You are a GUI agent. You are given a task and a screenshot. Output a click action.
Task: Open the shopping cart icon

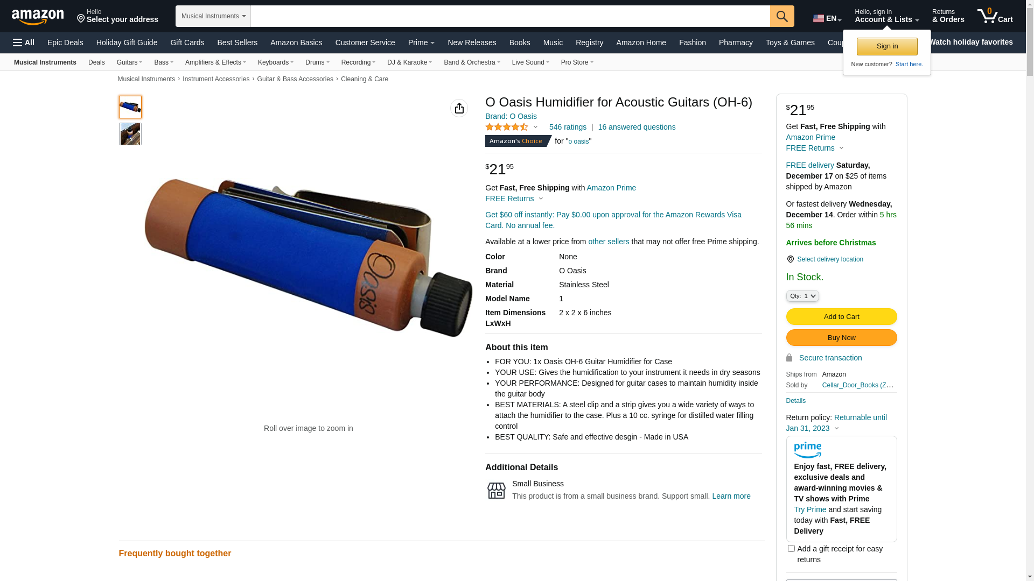[x=995, y=16]
